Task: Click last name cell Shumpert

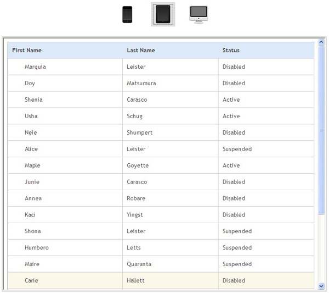Action: point(139,133)
